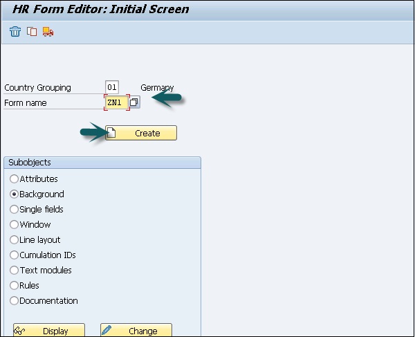Select the Documentation radio button
This screenshot has height=337, width=415.
tap(14, 301)
